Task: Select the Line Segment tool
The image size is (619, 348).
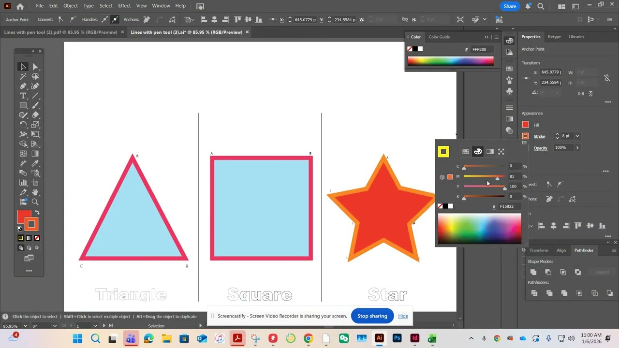Action: (x=35, y=96)
